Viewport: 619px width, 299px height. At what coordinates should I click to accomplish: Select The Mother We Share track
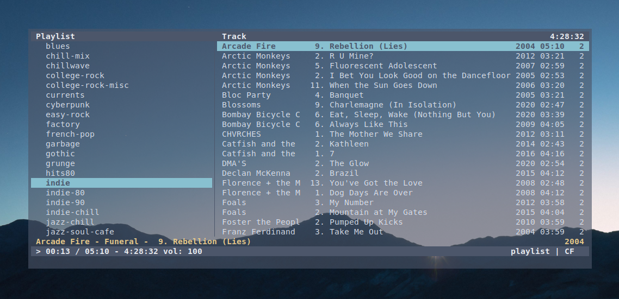(x=376, y=134)
